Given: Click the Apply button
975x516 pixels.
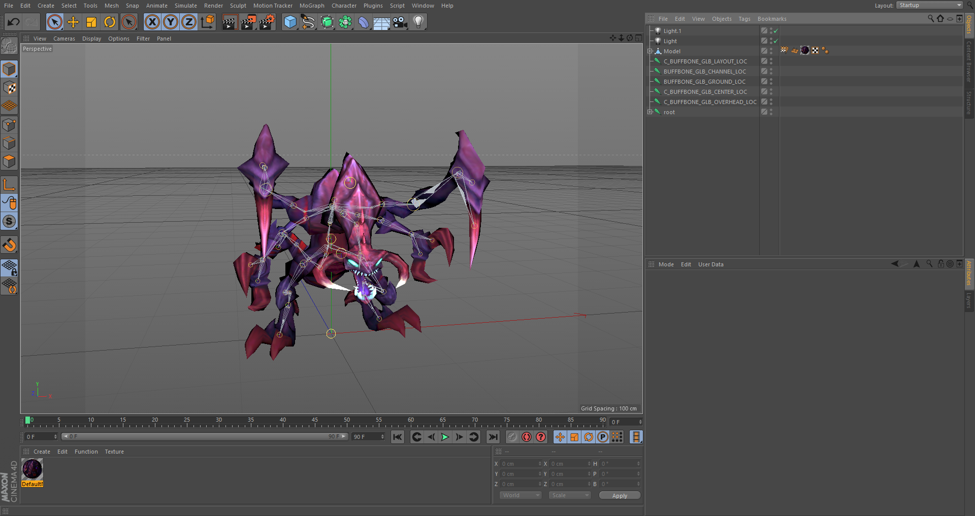Looking at the screenshot, I should pyautogui.click(x=620, y=496).
